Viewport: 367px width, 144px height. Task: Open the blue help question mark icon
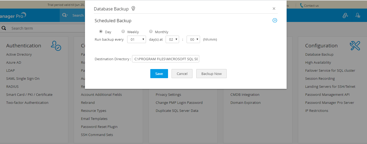275,20
